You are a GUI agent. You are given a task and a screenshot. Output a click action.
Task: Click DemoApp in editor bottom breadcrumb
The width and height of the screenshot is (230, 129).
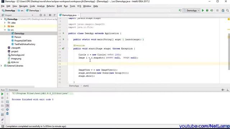pos(74,86)
